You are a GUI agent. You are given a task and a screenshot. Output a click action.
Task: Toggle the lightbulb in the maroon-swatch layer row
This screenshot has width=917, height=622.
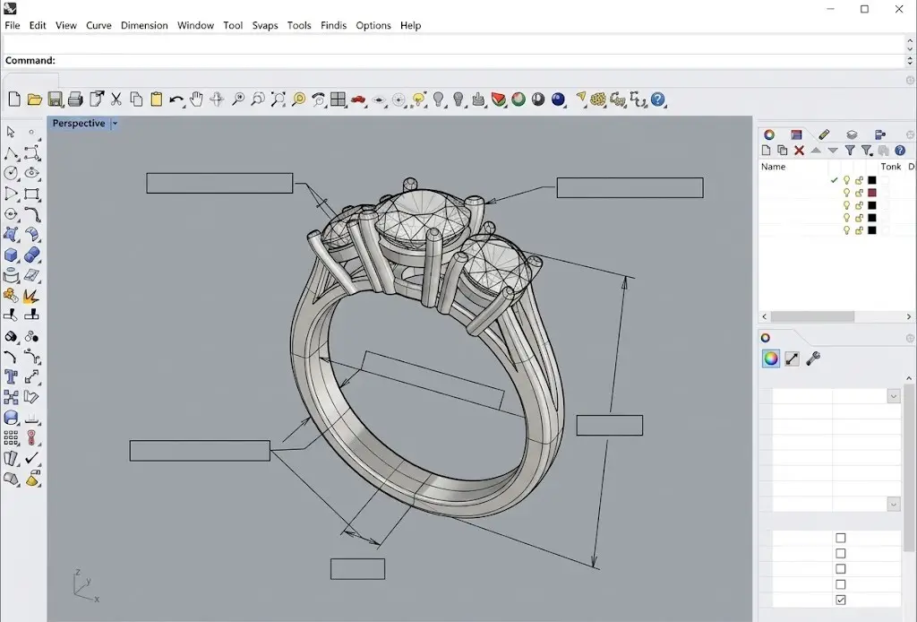pos(846,193)
